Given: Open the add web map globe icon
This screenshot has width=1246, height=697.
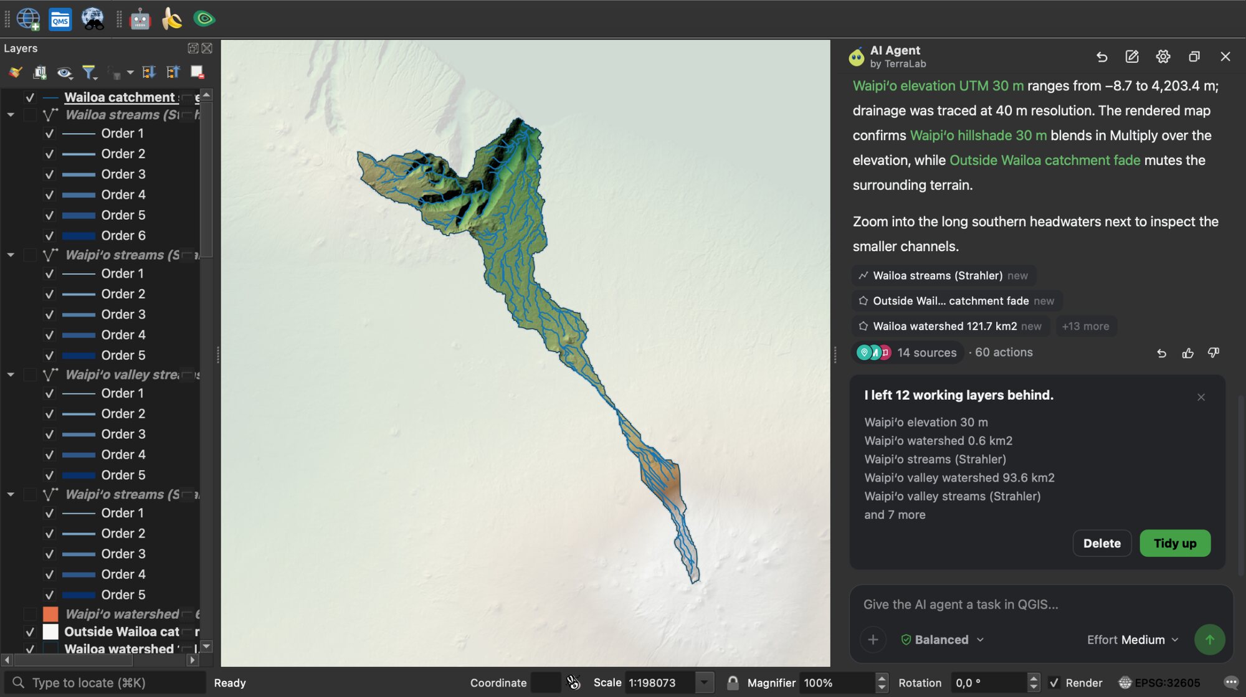Looking at the screenshot, I should click(x=28, y=19).
